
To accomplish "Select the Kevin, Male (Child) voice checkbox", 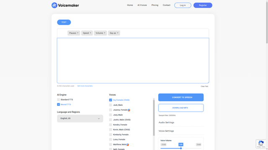I will [x=111, y=130].
